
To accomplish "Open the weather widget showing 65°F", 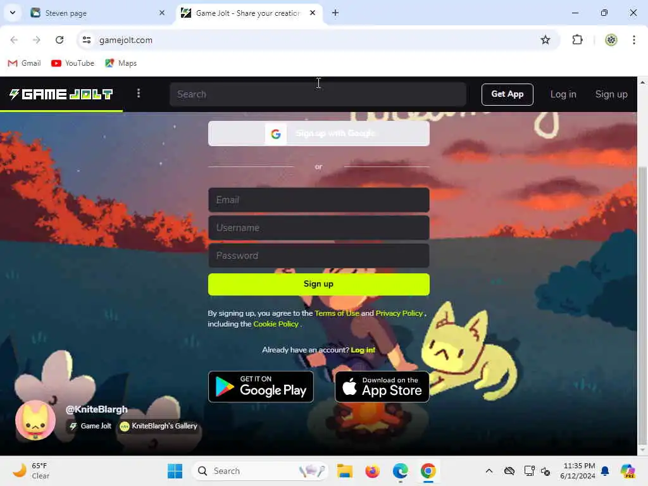I will click(32, 471).
